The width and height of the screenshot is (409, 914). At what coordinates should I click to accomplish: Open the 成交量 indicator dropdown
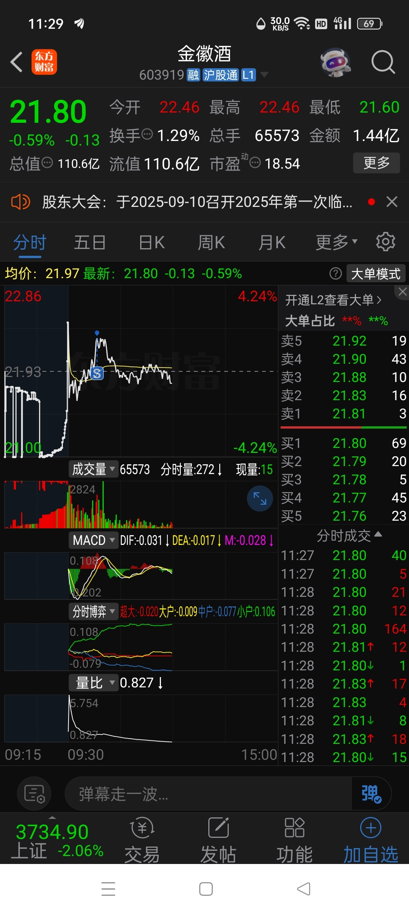(94, 470)
